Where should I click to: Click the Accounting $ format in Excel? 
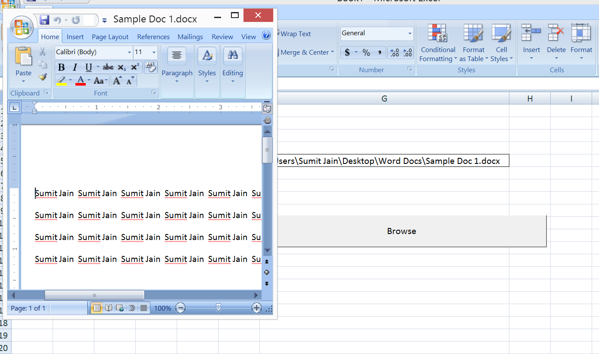pos(347,52)
